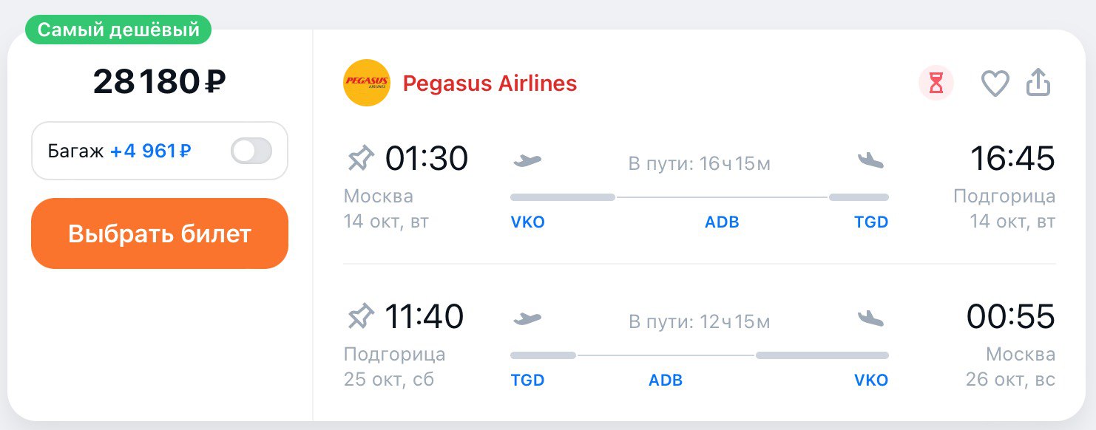The image size is (1096, 430).
Task: Click the red hourglass icon
Action: [936, 83]
